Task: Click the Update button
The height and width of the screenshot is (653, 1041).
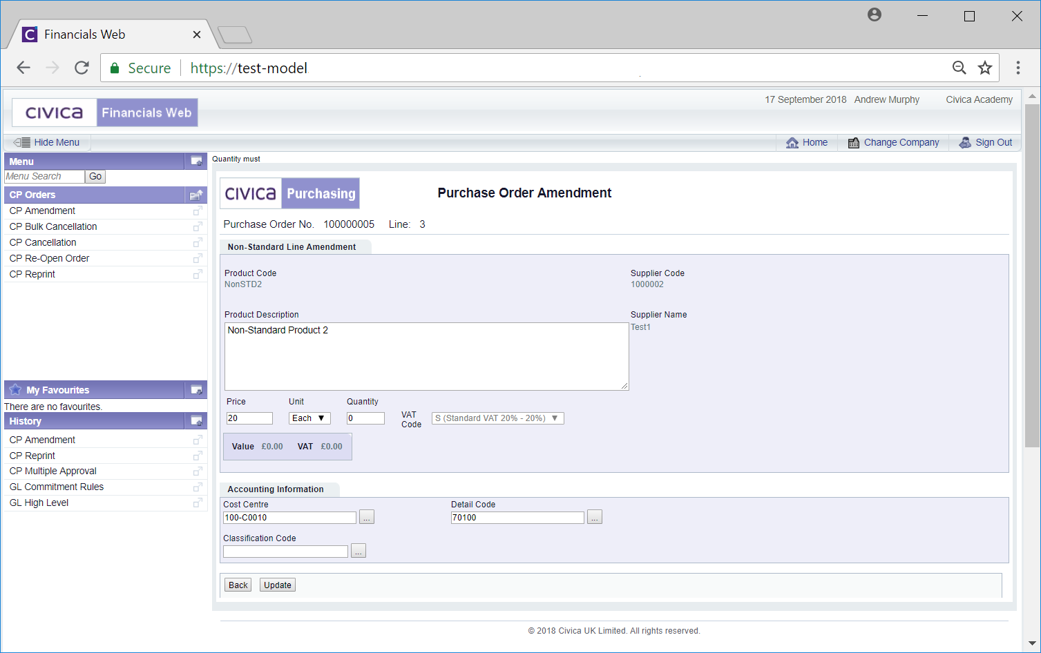Action: [278, 585]
